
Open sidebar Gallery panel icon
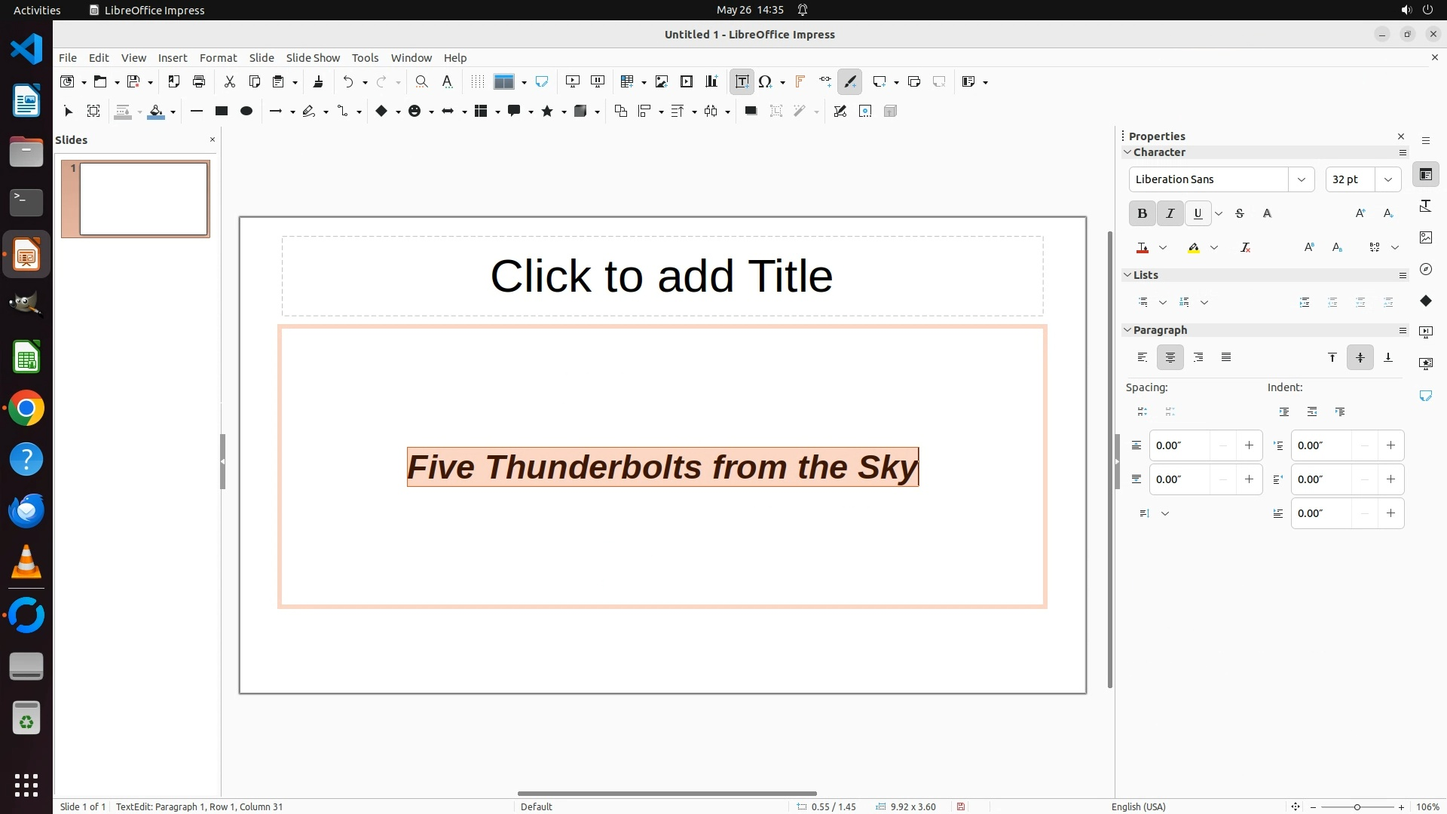pyautogui.click(x=1425, y=237)
